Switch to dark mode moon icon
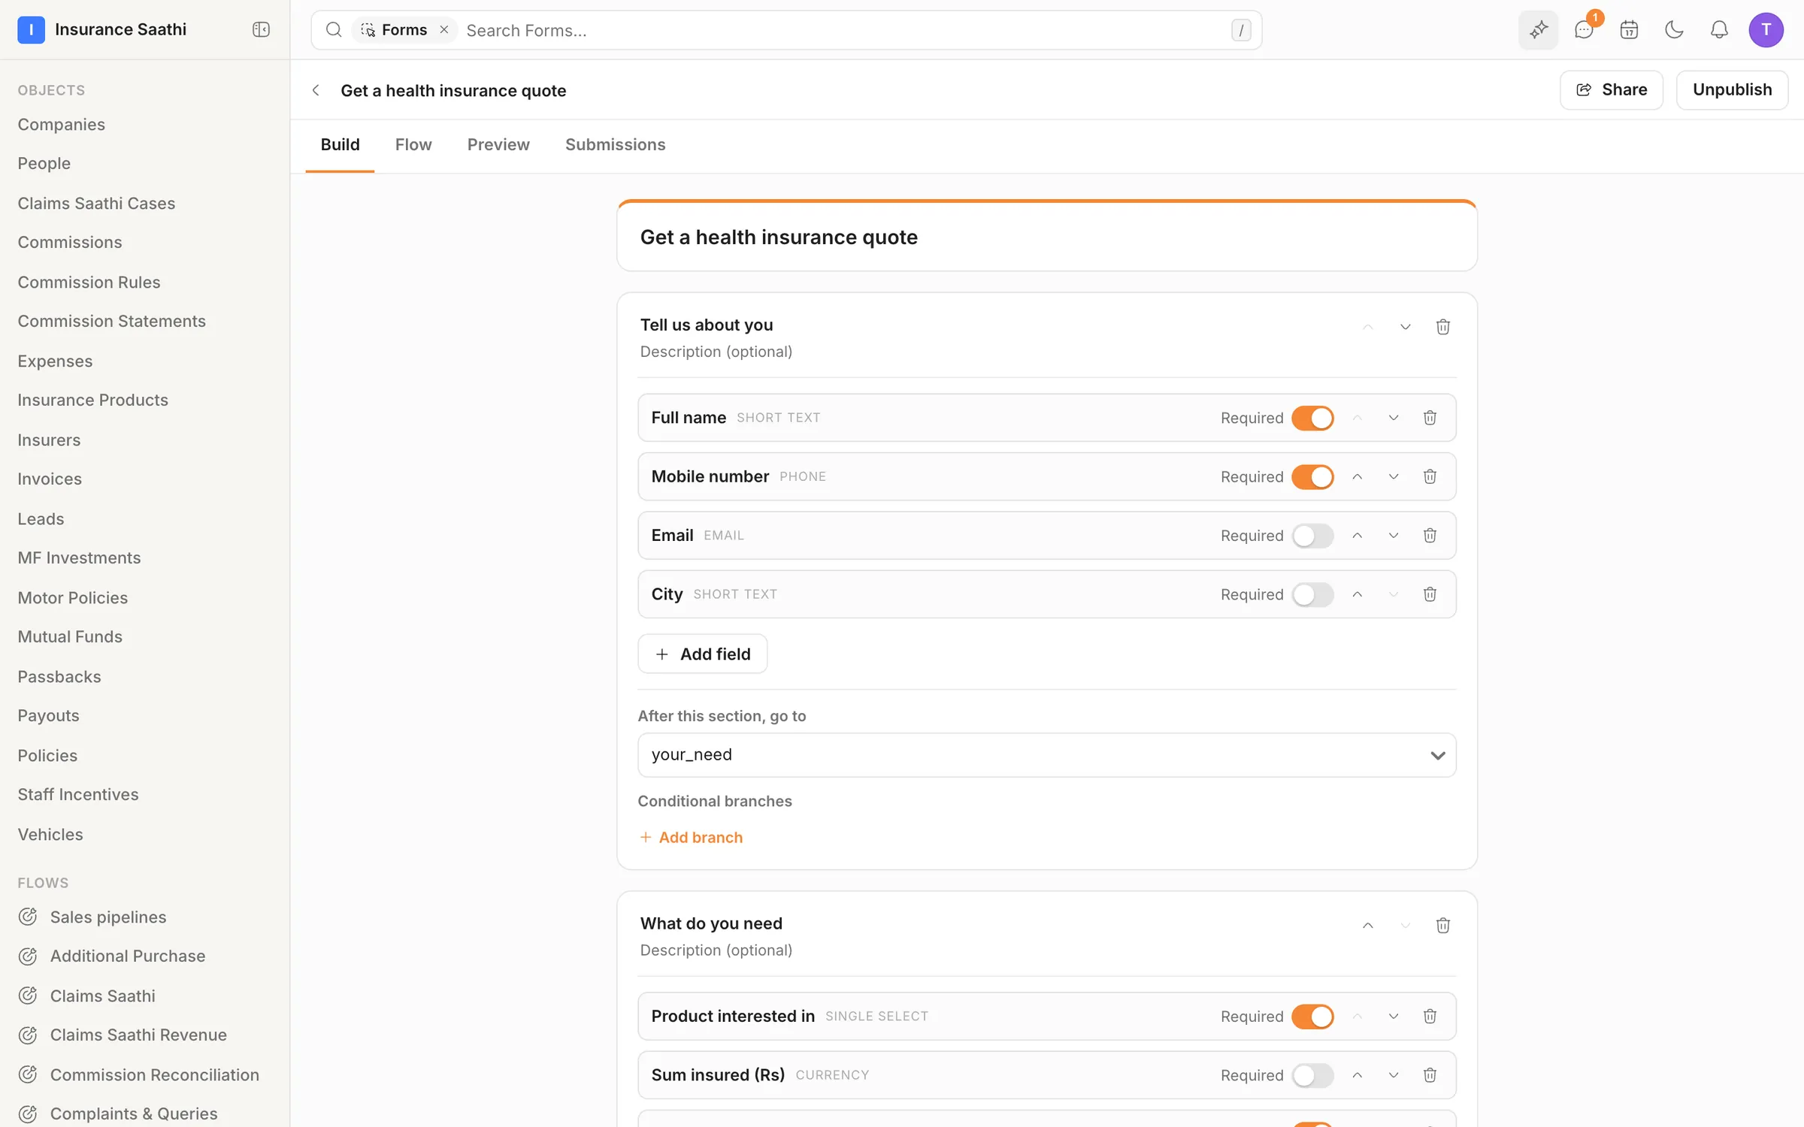 point(1674,29)
